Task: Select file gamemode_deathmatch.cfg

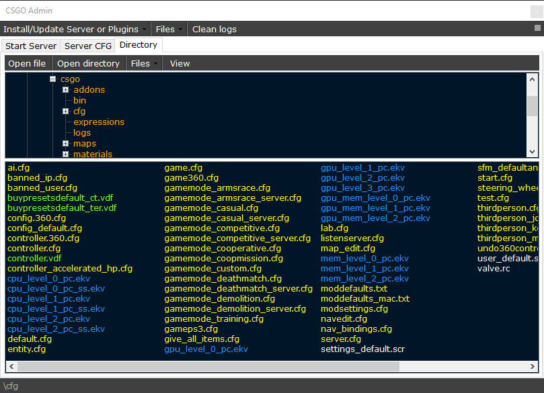Action: tap(223, 278)
